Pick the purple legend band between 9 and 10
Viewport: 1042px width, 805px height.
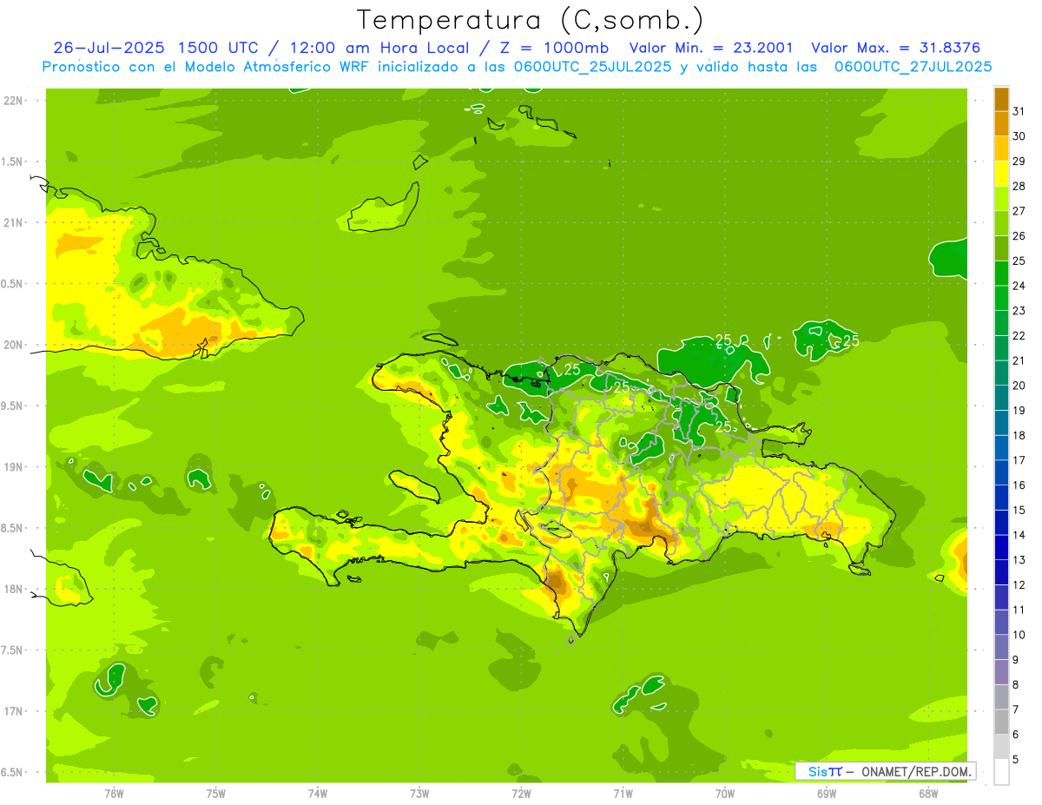1001,647
